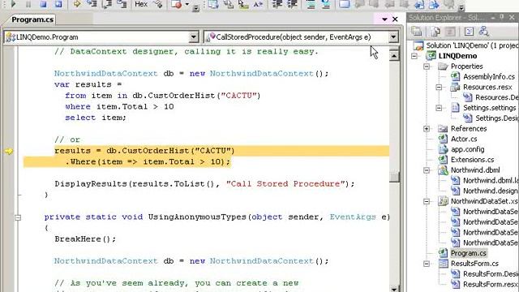Collapse the Resources.resx node
Viewport: 519px width, 292px height.
tap(439, 87)
